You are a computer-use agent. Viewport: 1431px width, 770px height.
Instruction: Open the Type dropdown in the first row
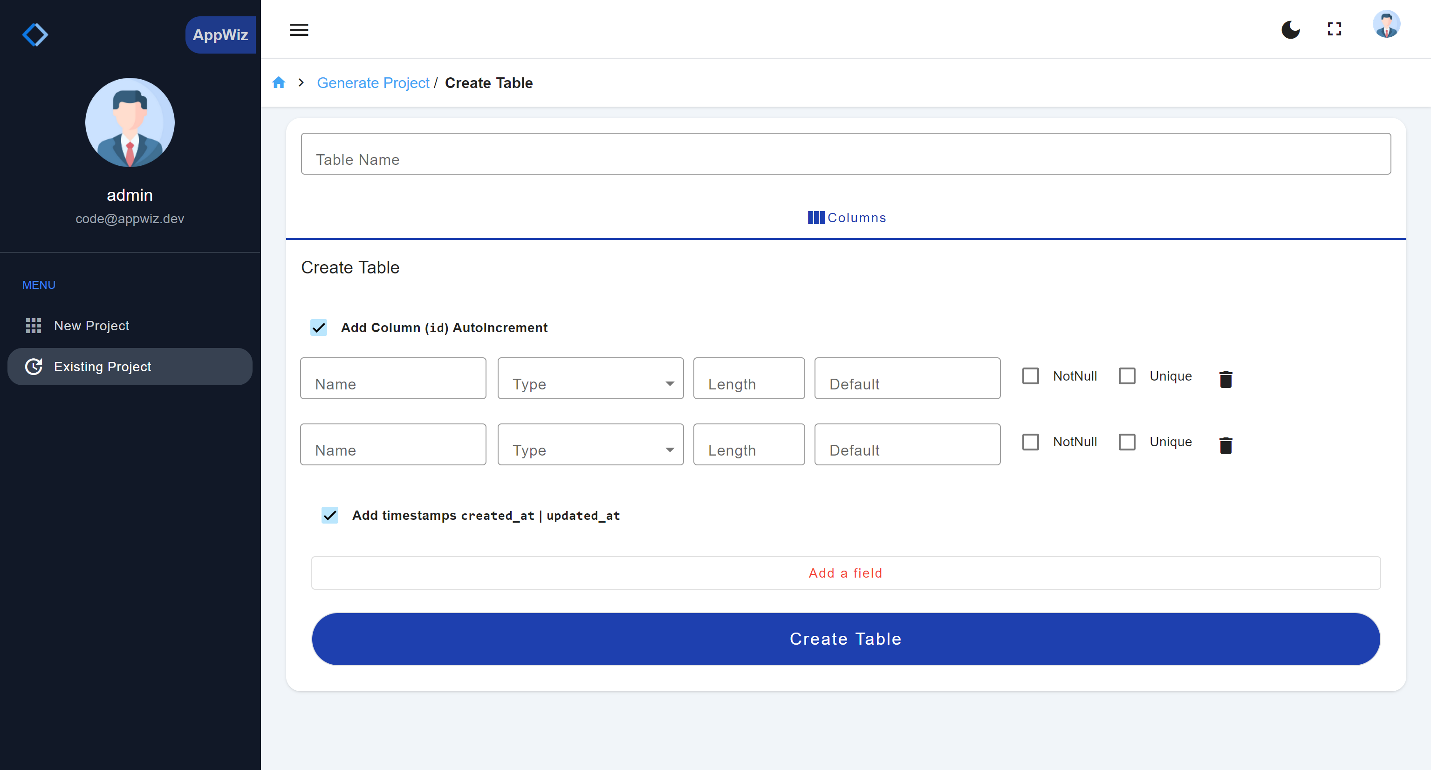tap(590, 378)
